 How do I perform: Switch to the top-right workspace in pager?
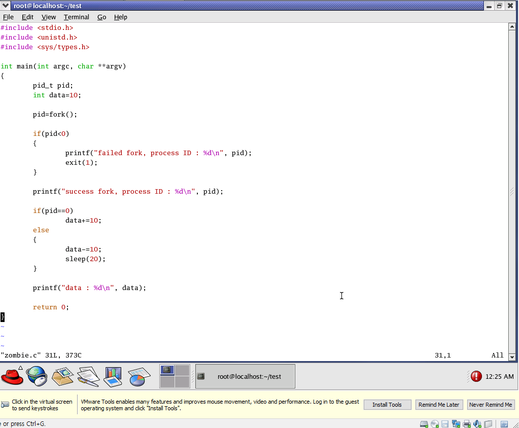(182, 370)
